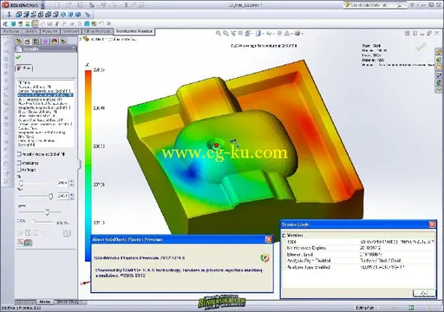The width and height of the screenshot is (444, 312).
Task: Click the Zoom to Fit magnifier icon
Action: pyautogui.click(x=219, y=34)
